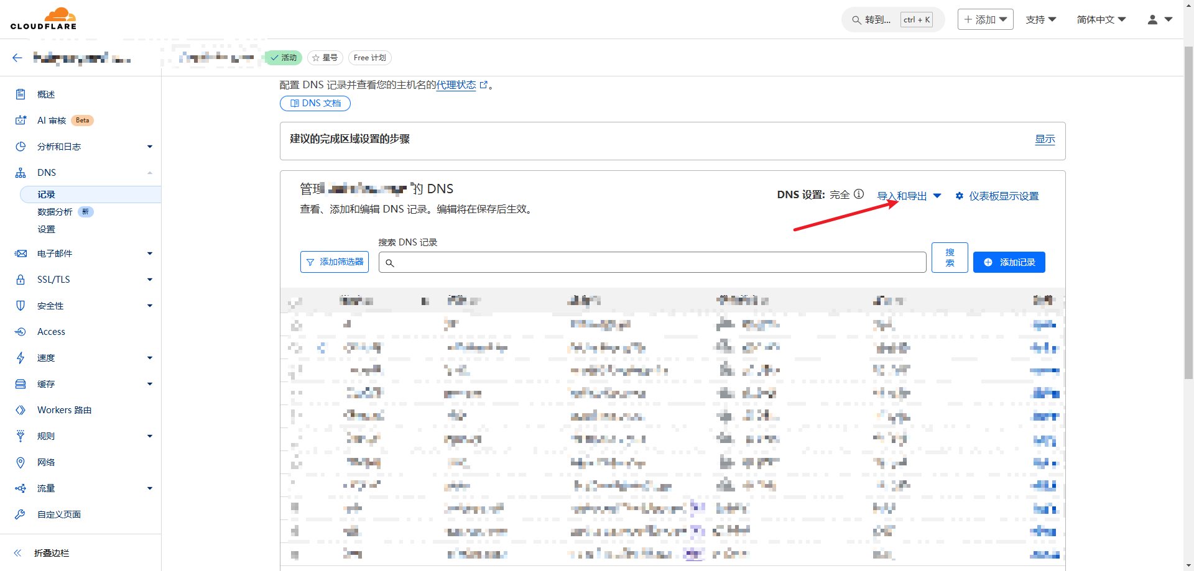
Task: Collapse the sidebar using double chevron
Action: [18, 553]
